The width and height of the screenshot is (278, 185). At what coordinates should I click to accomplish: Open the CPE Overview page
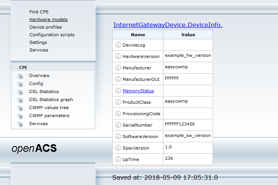(x=39, y=76)
